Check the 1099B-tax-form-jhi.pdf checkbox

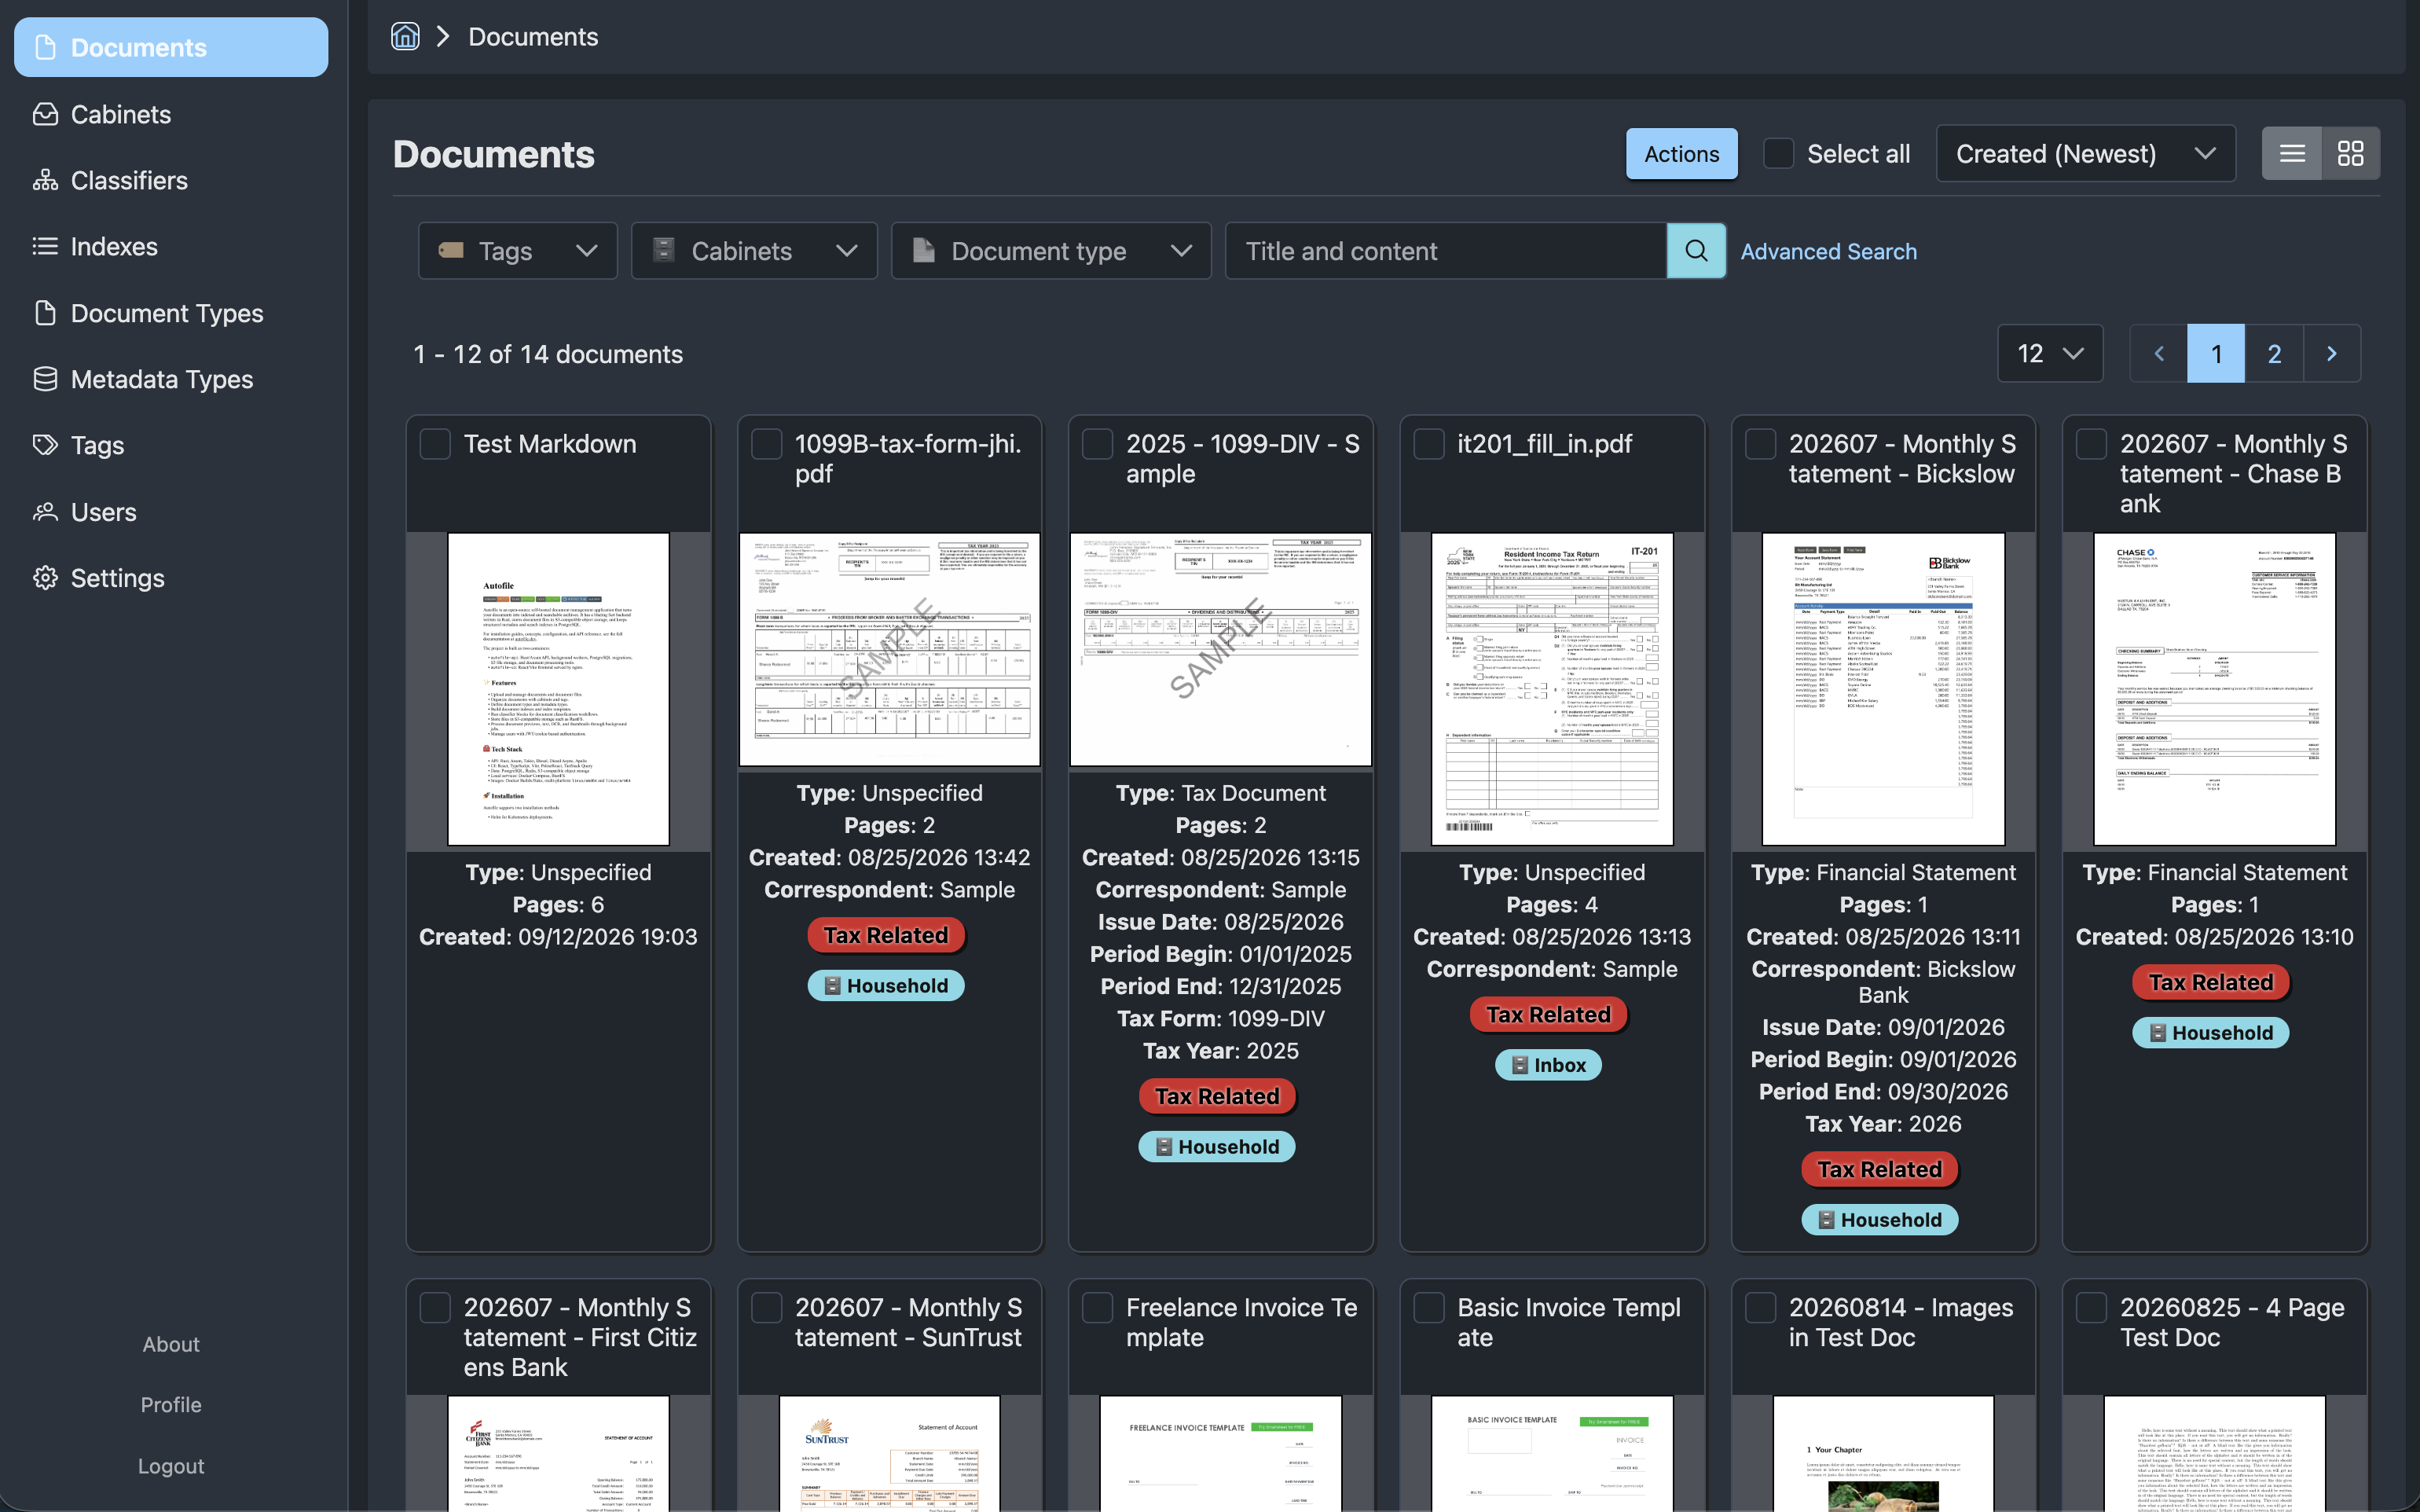pos(767,444)
